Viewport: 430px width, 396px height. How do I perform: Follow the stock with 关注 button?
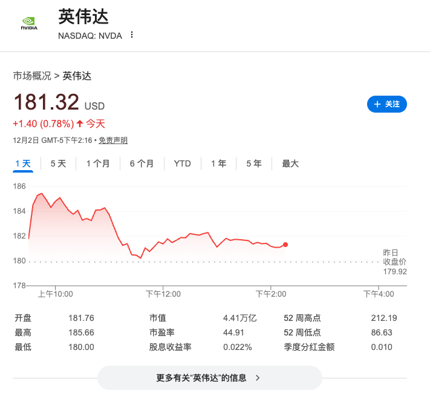click(x=387, y=104)
